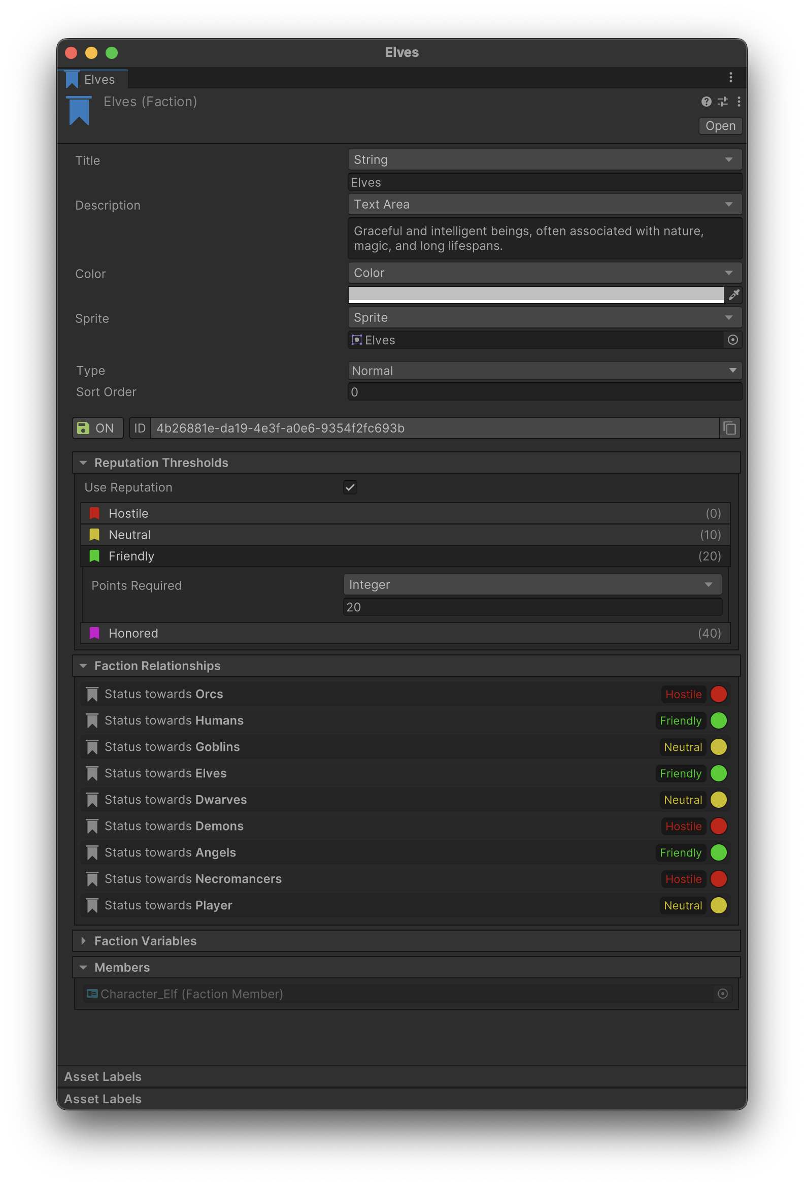
Task: Toggle the ON save button
Action: (97, 429)
